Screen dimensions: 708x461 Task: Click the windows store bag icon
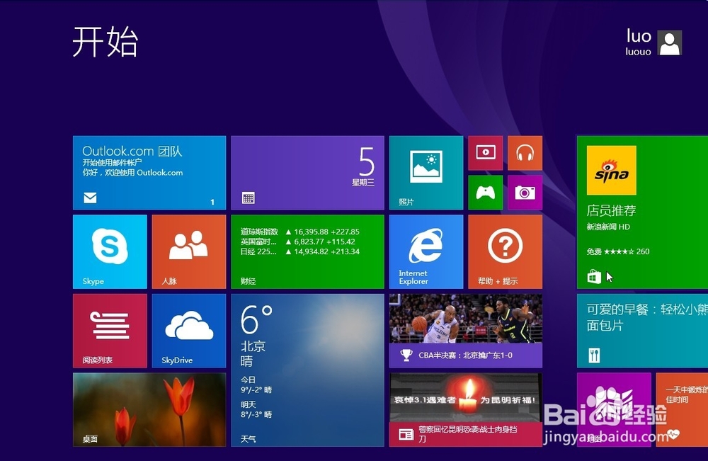coord(594,276)
